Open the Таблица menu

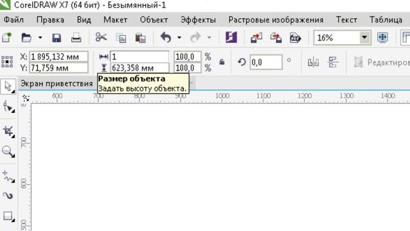386,20
